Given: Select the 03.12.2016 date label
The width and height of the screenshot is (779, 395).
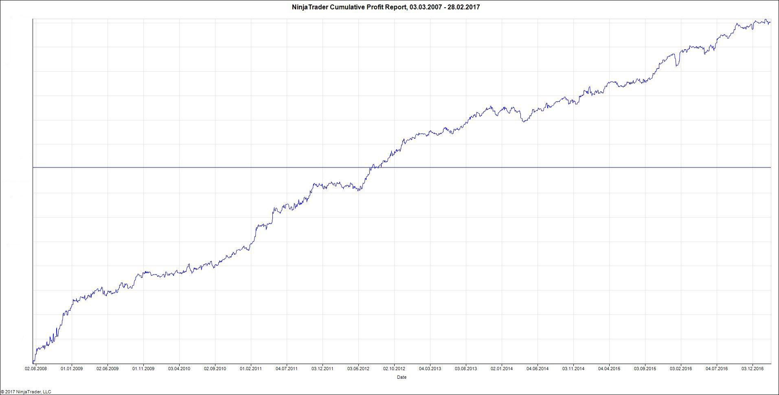Looking at the screenshot, I should tap(753, 369).
